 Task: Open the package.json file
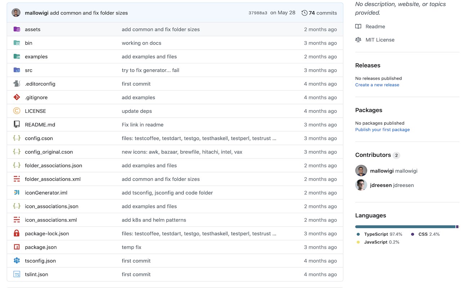click(x=41, y=247)
